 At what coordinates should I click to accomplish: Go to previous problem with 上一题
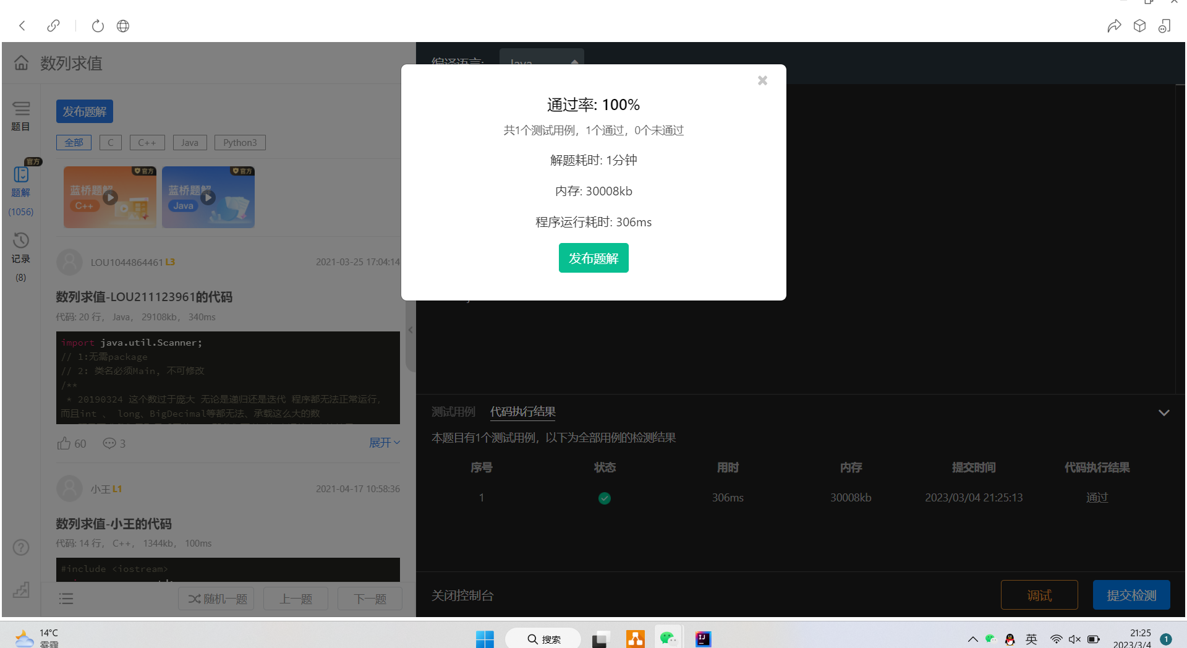click(x=296, y=599)
